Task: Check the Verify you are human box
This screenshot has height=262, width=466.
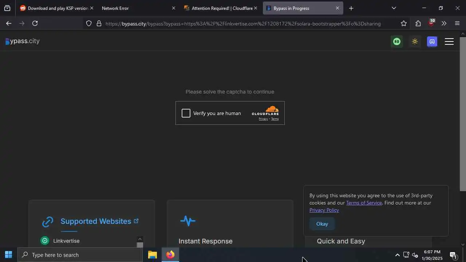Action: tap(186, 113)
